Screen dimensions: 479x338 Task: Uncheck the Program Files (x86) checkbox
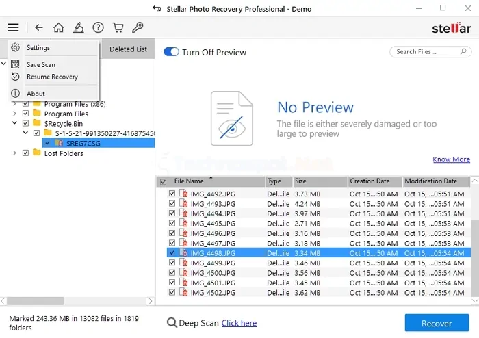26,104
